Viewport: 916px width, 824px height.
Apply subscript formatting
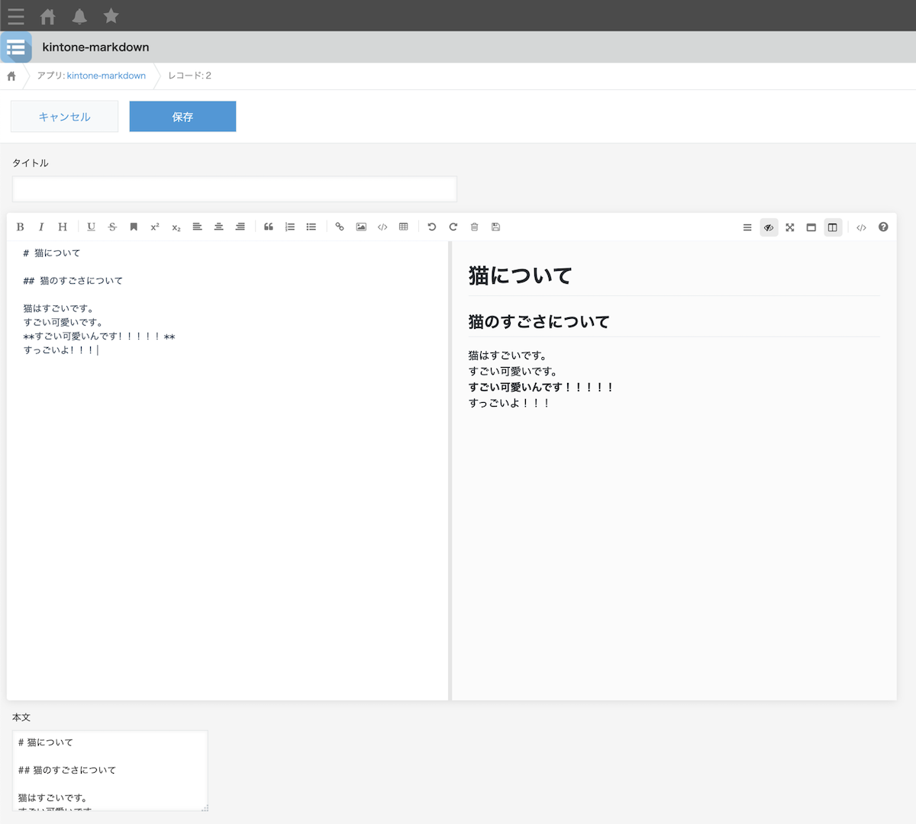click(176, 227)
